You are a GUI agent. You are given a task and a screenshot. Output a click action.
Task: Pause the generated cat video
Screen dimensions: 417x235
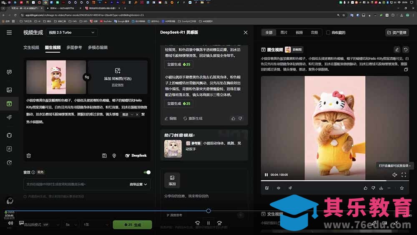[x=266, y=175]
